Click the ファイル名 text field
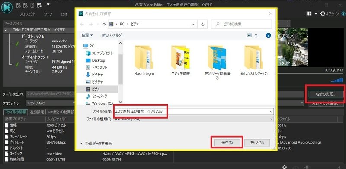 pyautogui.click(x=194, y=111)
